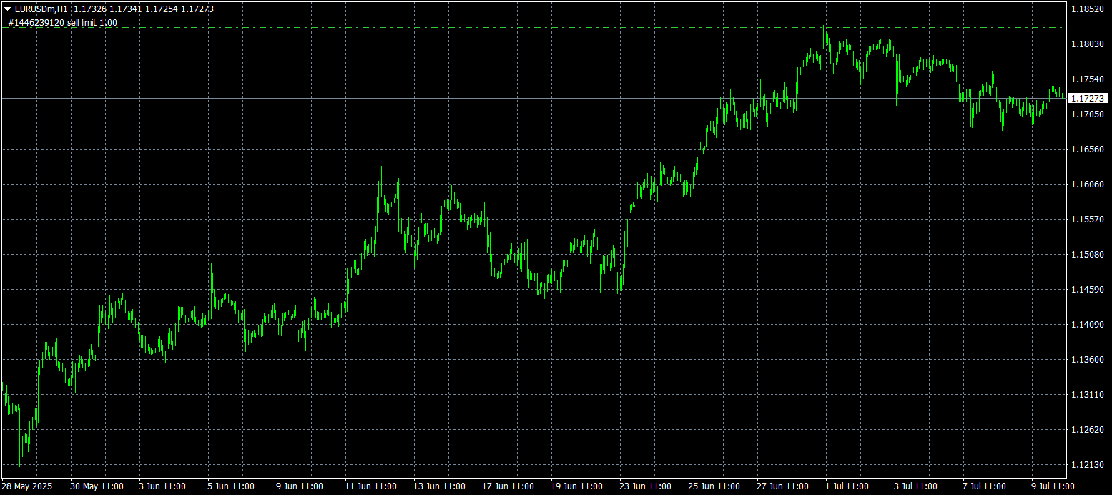Click the 1.13600 price scale label
1112x495 pixels.
tap(1088, 360)
